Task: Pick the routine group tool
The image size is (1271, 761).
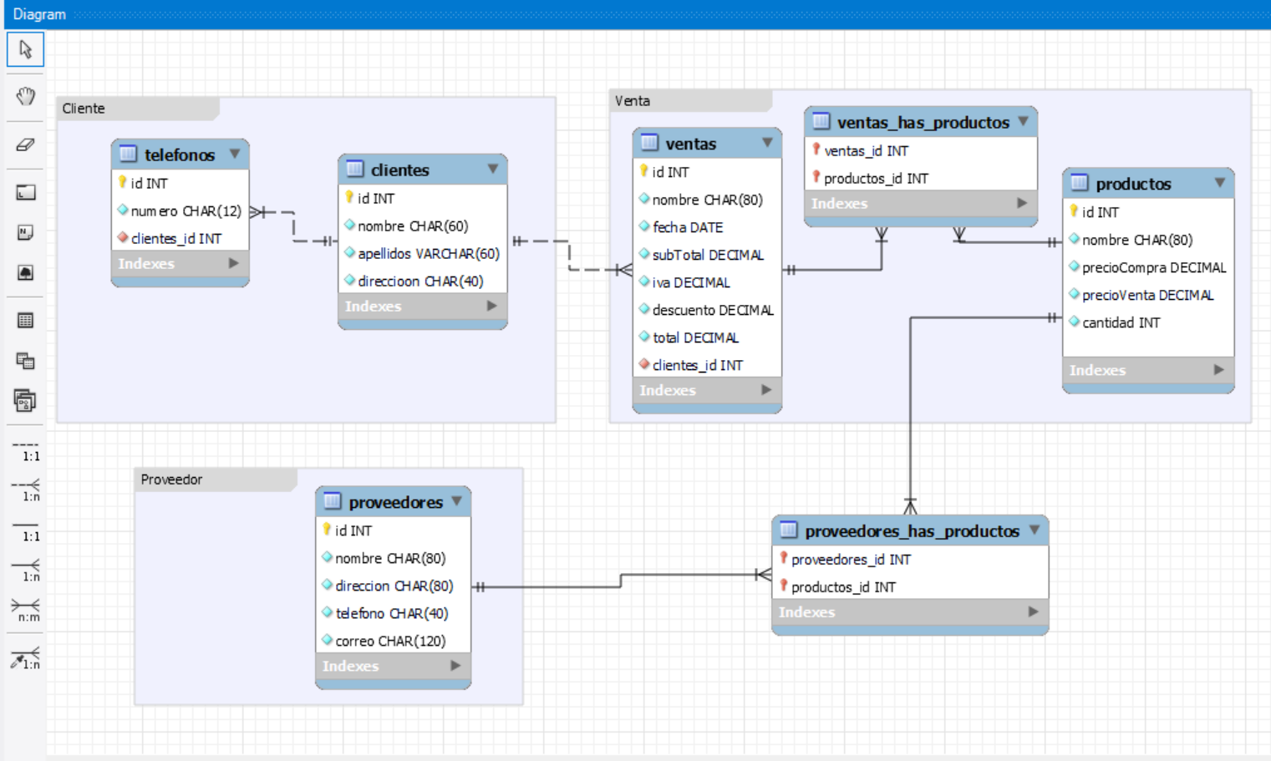Action: point(25,401)
